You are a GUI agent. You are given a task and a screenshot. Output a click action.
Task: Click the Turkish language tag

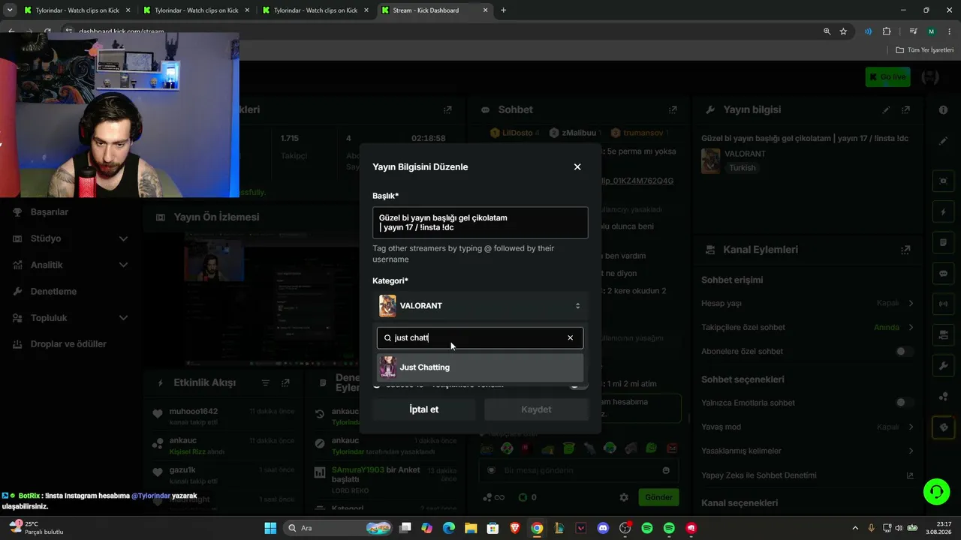(x=743, y=168)
